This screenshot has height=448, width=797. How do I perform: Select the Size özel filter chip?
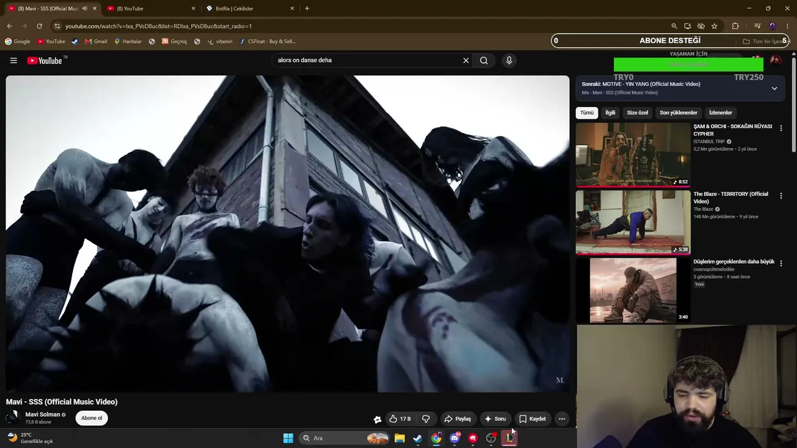tap(638, 113)
